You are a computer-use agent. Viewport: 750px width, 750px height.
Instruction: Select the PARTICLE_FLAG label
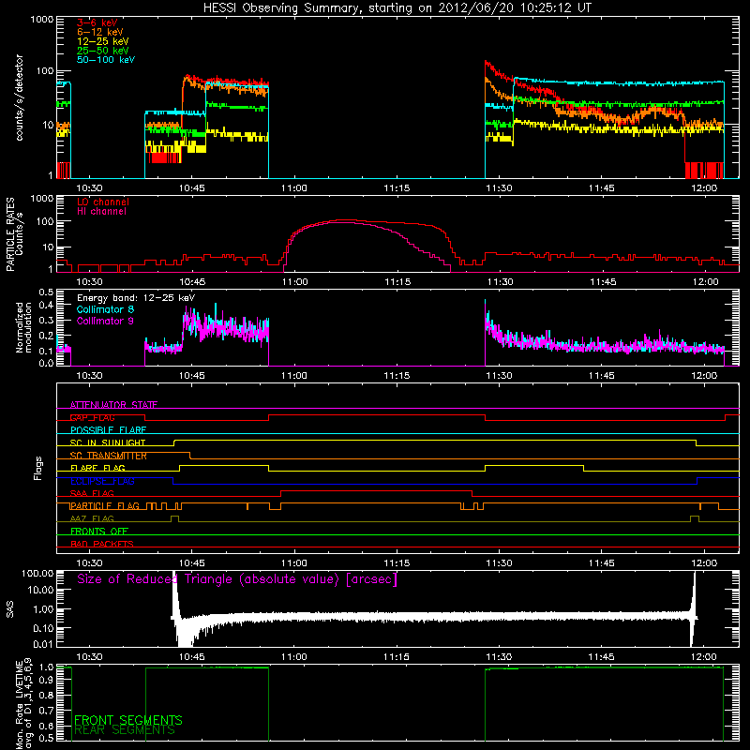point(105,506)
